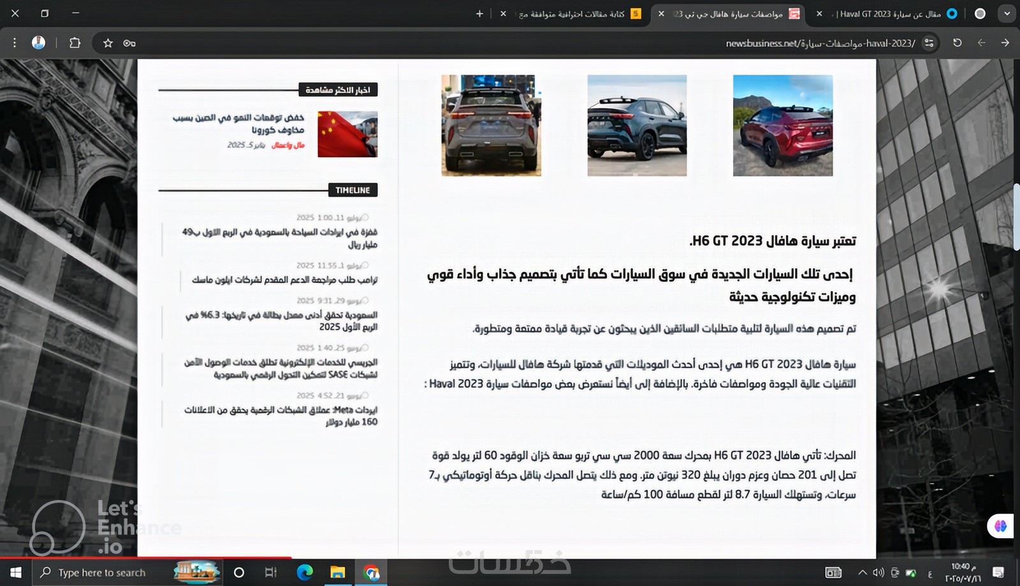The image size is (1020, 586).
Task: Open the Chrome profile avatar
Action: (x=39, y=43)
